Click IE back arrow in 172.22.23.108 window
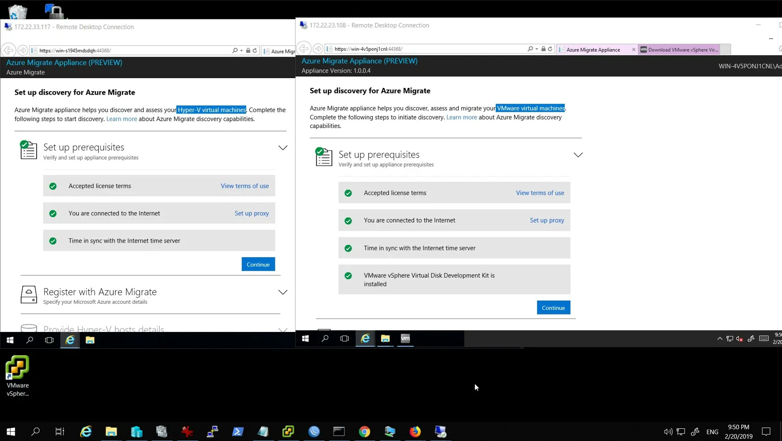Image resolution: width=782 pixels, height=441 pixels. (x=304, y=48)
